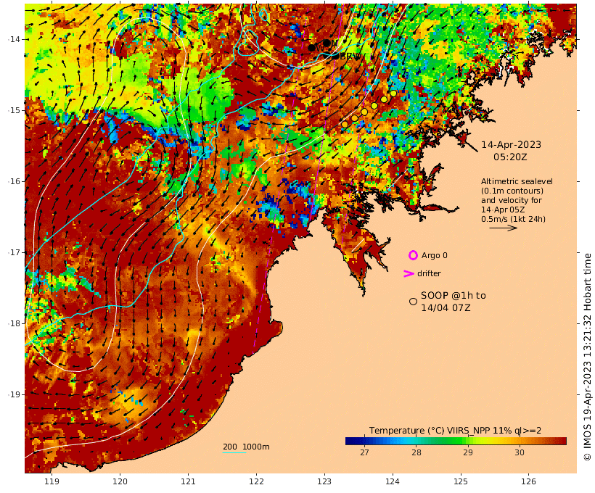Click longitude axis label 122
Viewport: 595px width, 493px height.
pyautogui.click(x=256, y=481)
